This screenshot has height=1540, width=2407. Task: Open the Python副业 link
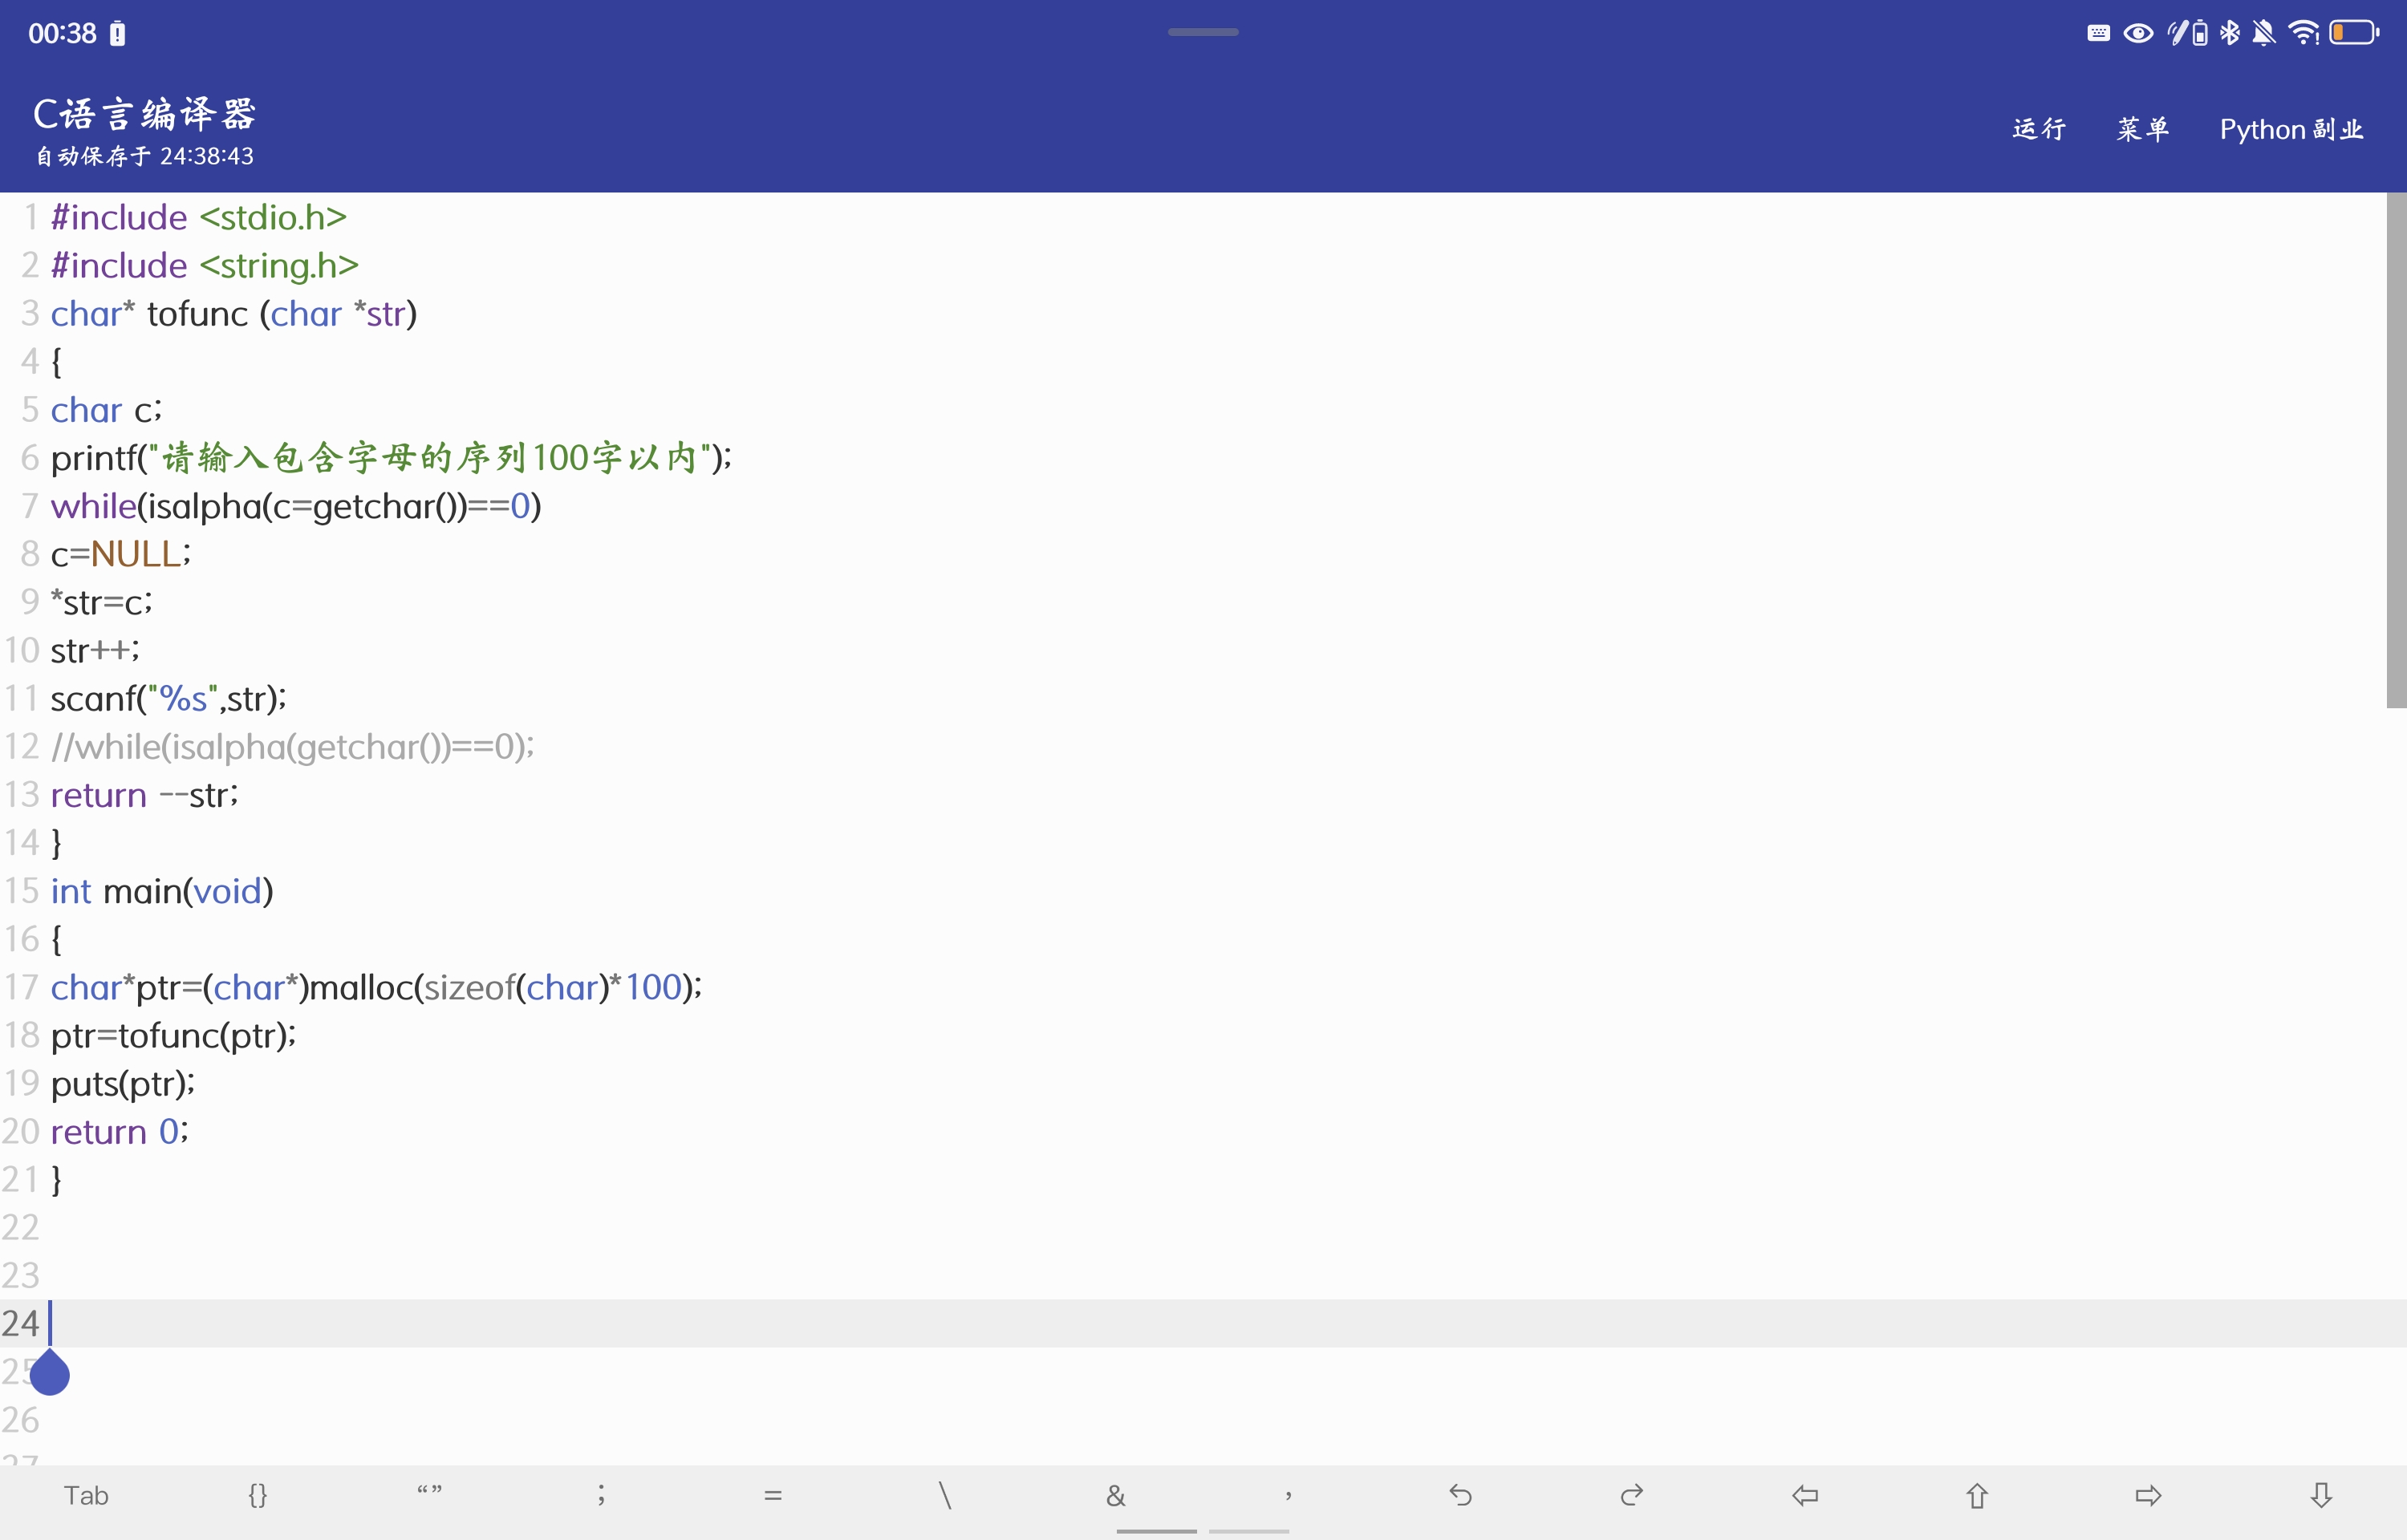(2291, 129)
